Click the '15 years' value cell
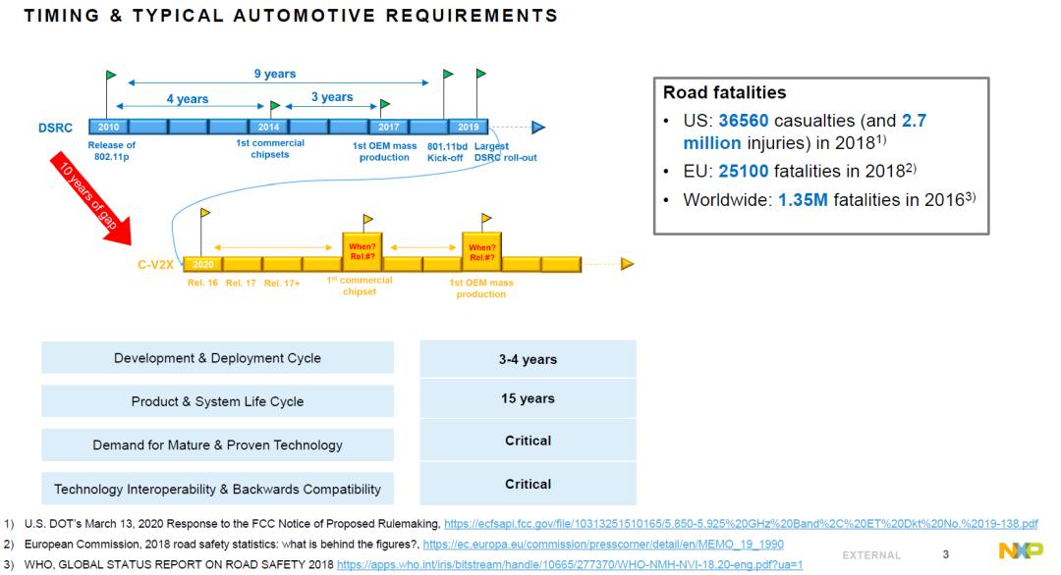This screenshot has width=1061, height=575. [528, 398]
